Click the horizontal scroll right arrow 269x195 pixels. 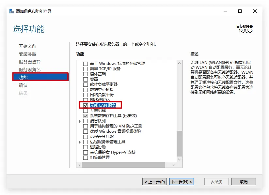[174, 165]
